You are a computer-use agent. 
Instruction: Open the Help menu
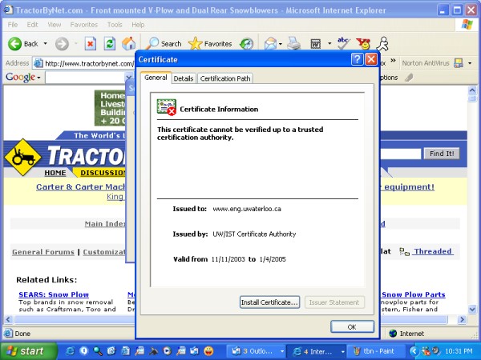click(x=138, y=25)
